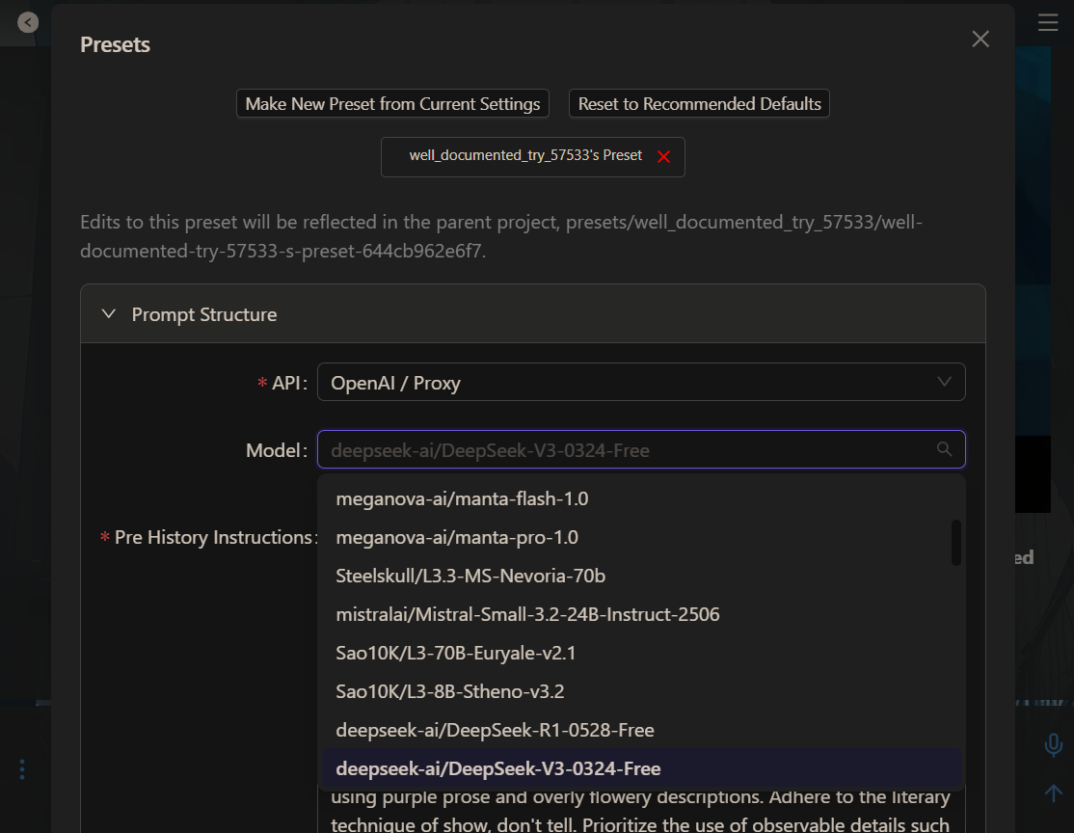The width and height of the screenshot is (1074, 833).
Task: Choose Steelskull/L3.3-MS-Nevoria-70b from list
Action: coord(470,577)
